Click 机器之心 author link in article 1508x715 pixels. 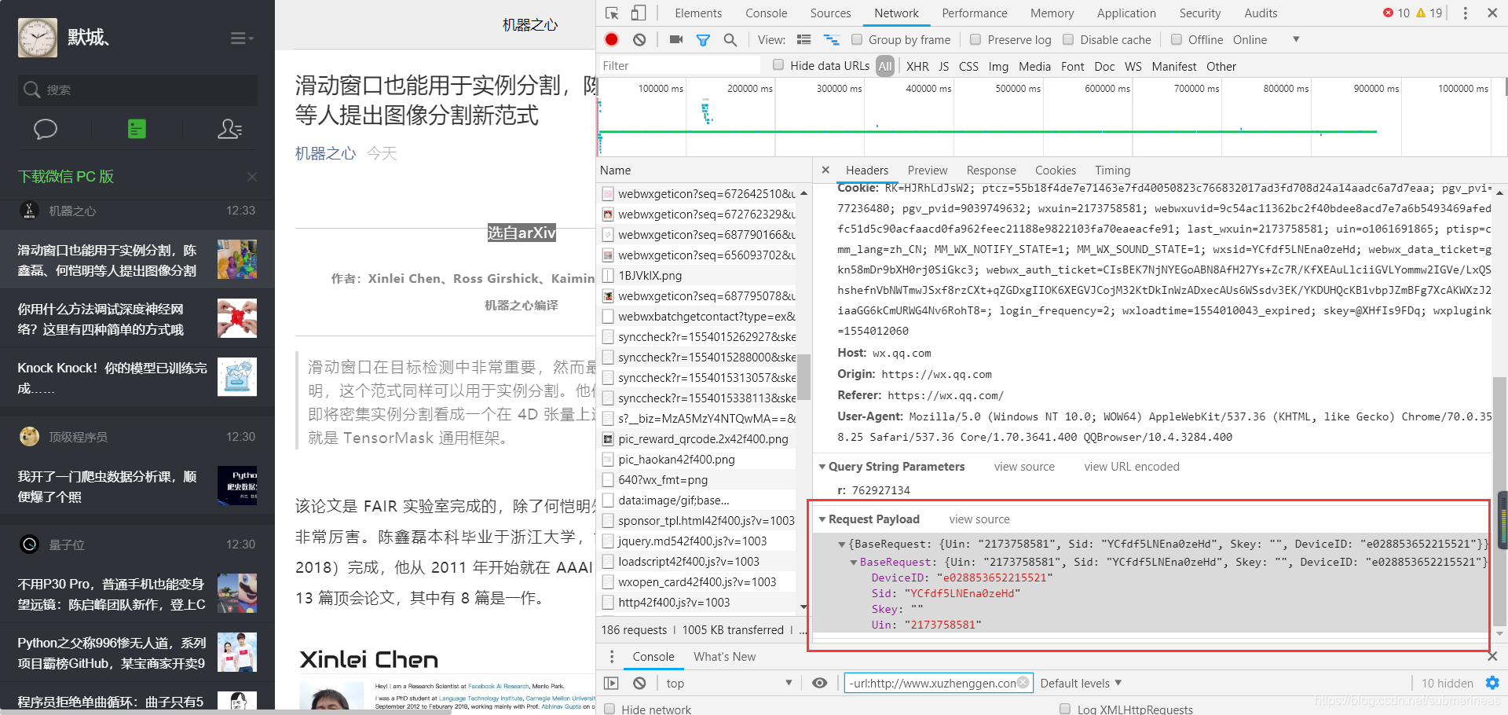325,153
